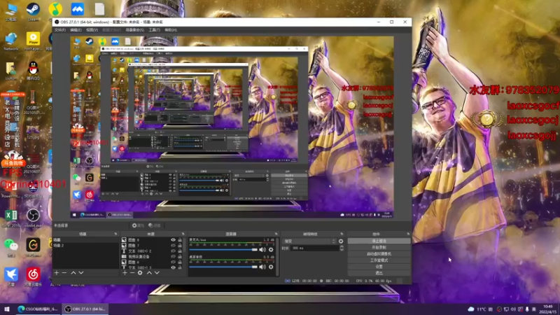Select 场景 2 in scenes list
560x315 pixels.
pos(85,246)
